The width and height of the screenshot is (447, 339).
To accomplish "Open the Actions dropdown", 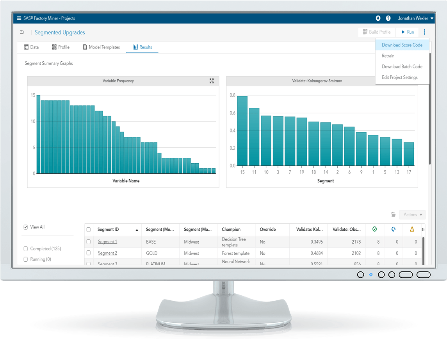I will click(x=412, y=214).
